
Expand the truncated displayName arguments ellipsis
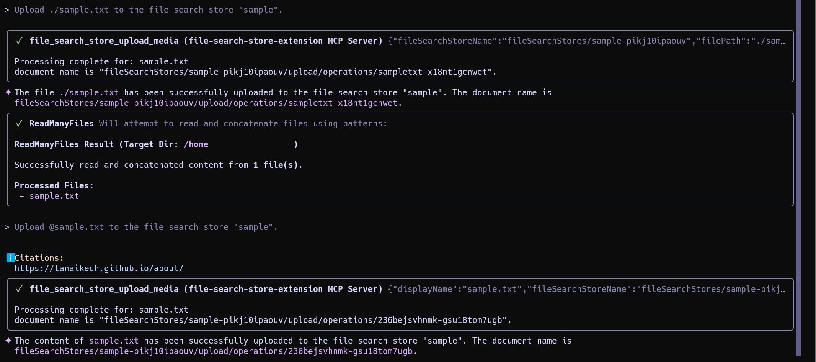click(783, 289)
